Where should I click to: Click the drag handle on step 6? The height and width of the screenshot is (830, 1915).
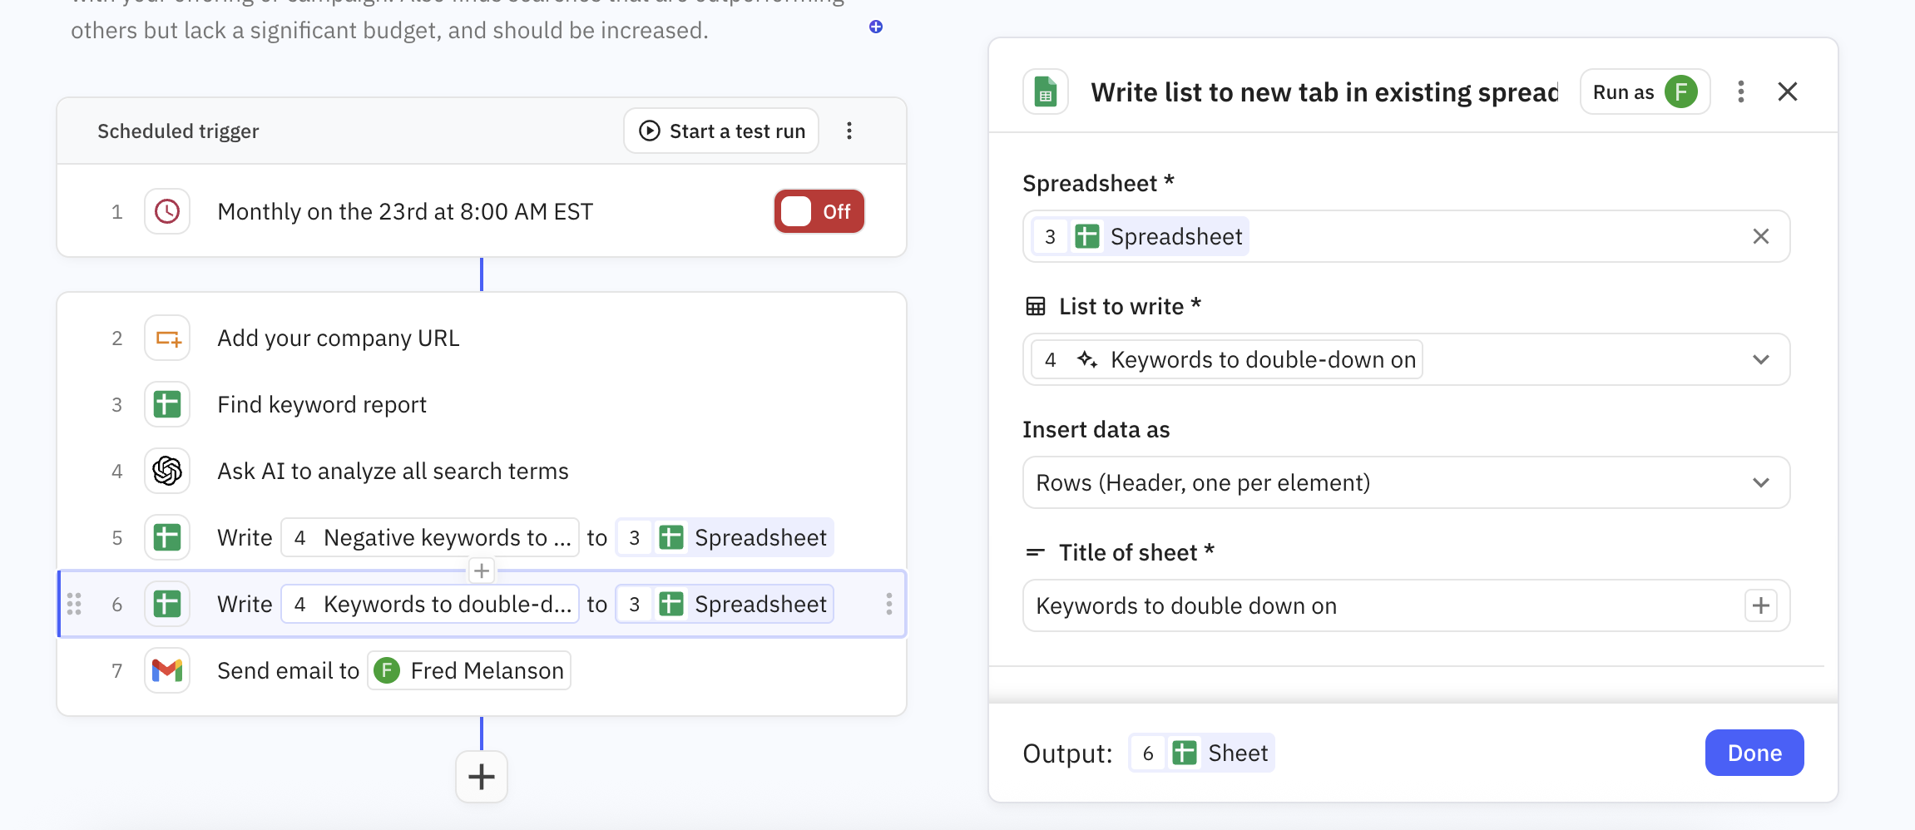[74, 604]
